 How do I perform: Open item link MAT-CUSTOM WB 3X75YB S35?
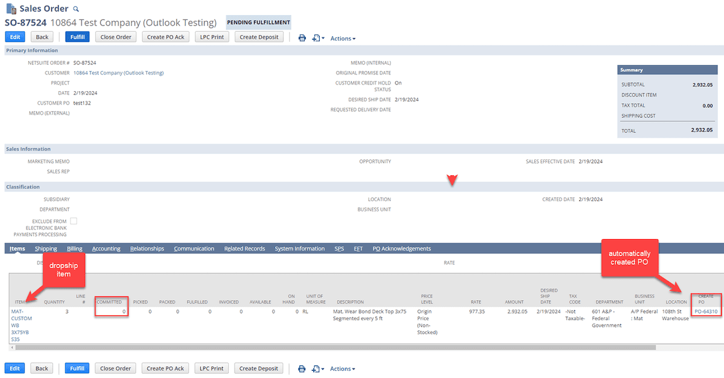click(22, 325)
